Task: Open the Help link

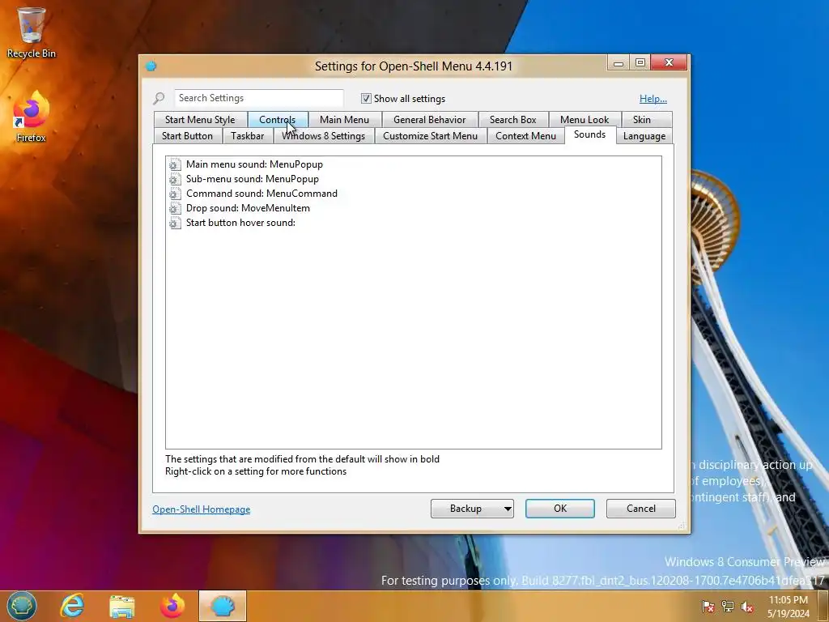Action: pyautogui.click(x=653, y=98)
